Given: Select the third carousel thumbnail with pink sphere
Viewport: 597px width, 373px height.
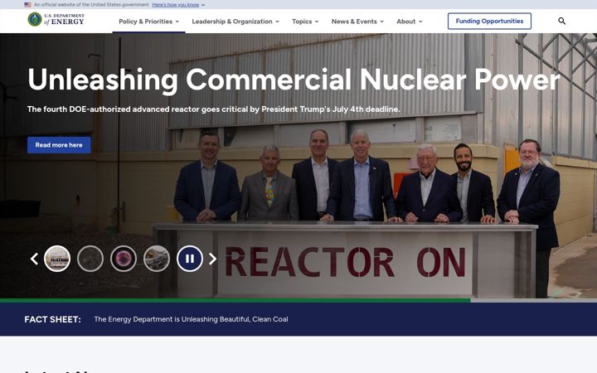Looking at the screenshot, I should coord(124,259).
